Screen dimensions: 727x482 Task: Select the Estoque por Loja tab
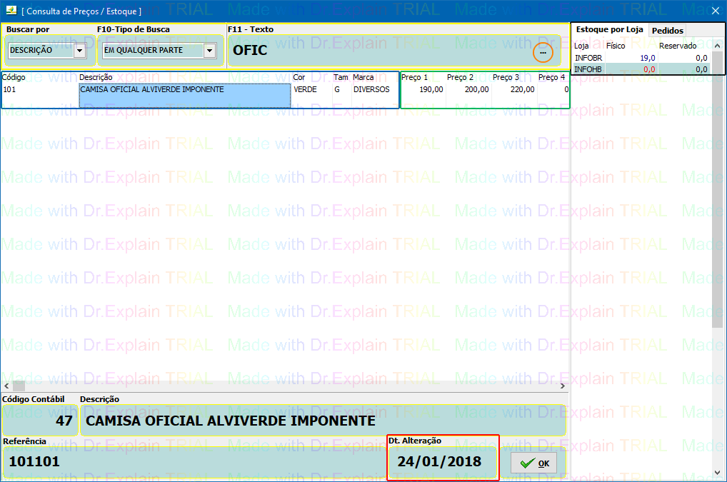point(609,30)
